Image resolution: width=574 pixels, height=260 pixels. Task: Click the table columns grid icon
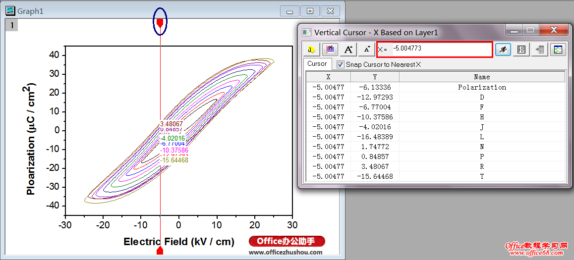[521, 50]
